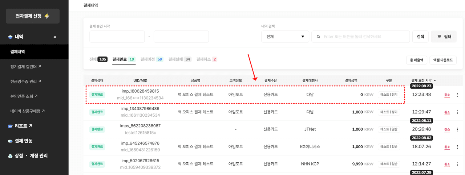465x175 pixels.
Task: Expand the 전체 search type dropdown
Action: [285, 37]
